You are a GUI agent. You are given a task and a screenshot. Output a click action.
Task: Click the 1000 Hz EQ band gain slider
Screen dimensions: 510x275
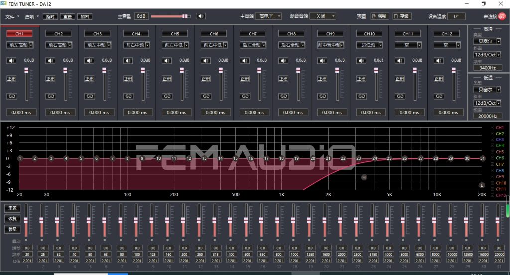coord(293,220)
